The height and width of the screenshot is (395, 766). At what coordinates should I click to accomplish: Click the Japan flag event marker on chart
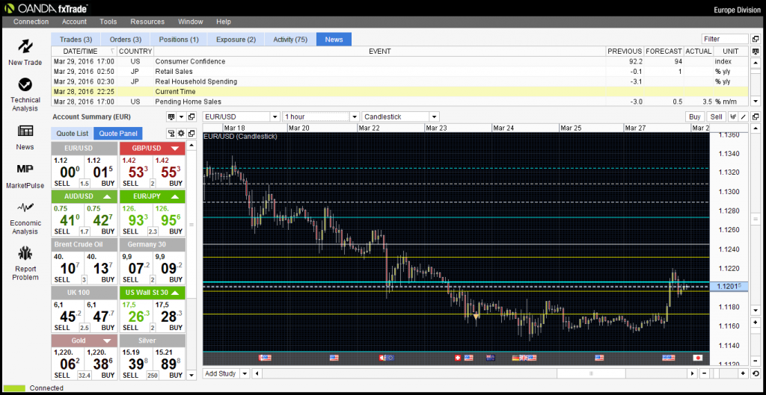pyautogui.click(x=698, y=358)
